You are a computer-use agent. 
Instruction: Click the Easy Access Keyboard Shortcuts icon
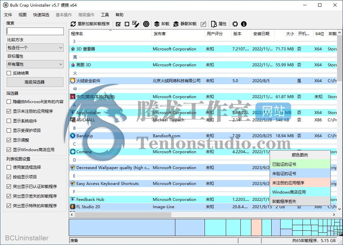click(73, 183)
